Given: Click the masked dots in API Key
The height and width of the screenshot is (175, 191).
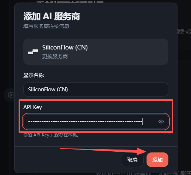Looking at the screenshot, I should 85,122.
